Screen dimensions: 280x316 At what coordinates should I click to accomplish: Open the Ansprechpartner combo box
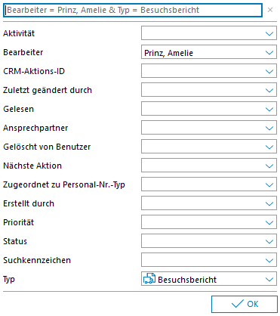(x=209, y=128)
